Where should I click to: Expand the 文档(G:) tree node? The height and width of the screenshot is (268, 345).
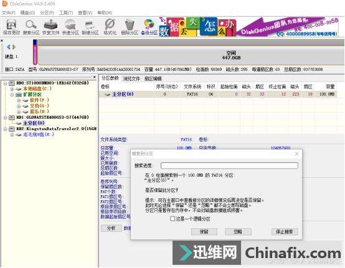click(19, 106)
